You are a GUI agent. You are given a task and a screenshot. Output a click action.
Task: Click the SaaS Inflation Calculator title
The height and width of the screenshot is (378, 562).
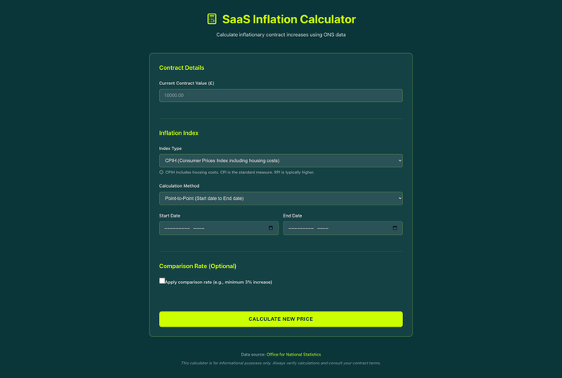pyautogui.click(x=288, y=19)
